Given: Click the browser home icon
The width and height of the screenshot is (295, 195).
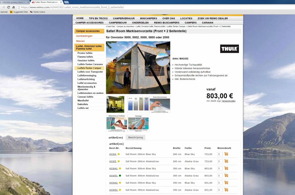Looking at the screenshot, I should tap(14, 7).
